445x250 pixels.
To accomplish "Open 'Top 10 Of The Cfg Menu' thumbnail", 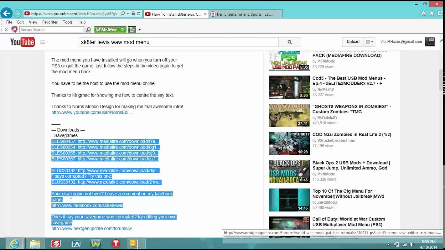I will (x=289, y=200).
